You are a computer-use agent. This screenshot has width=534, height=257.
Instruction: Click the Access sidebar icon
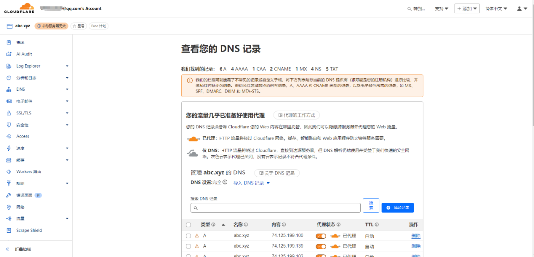(9, 136)
